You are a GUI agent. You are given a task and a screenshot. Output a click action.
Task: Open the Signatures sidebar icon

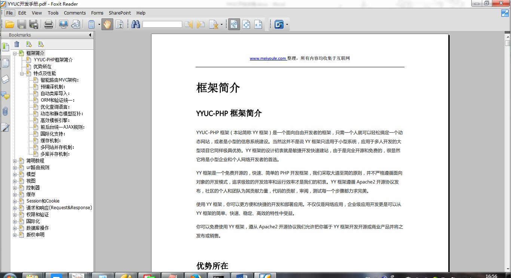[5, 128]
